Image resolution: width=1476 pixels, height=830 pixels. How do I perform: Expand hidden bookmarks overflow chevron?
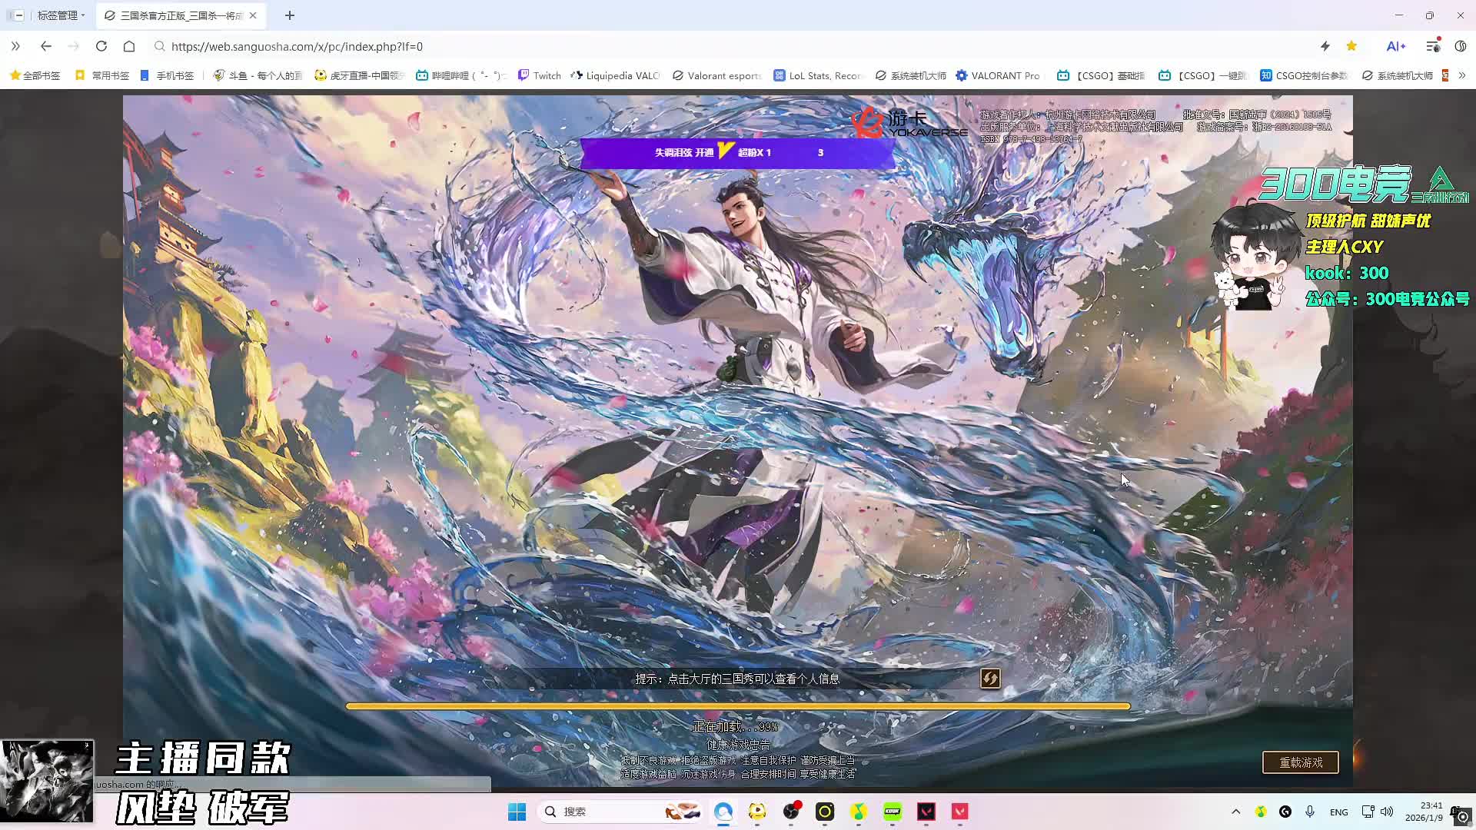coord(1462,75)
